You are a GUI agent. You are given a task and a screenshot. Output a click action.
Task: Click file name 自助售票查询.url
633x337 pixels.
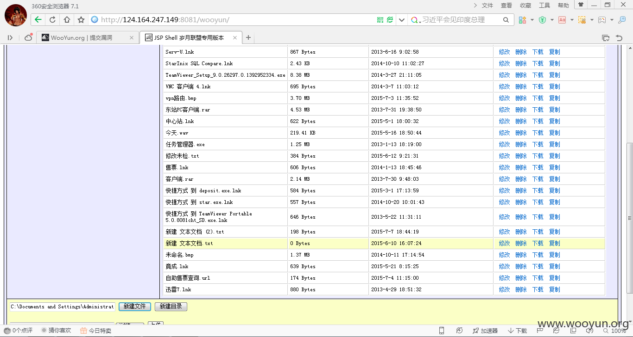click(x=188, y=278)
